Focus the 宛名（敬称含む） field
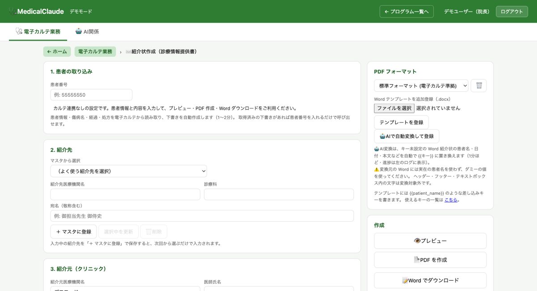The width and height of the screenshot is (537, 291). pyautogui.click(x=202, y=216)
